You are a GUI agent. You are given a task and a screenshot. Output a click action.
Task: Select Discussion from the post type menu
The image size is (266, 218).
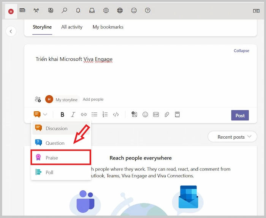[x=61, y=128]
